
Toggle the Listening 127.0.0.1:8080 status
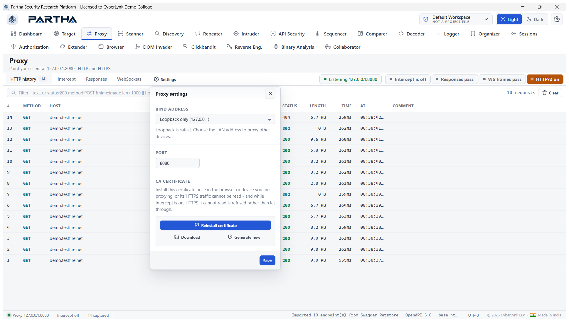351,79
